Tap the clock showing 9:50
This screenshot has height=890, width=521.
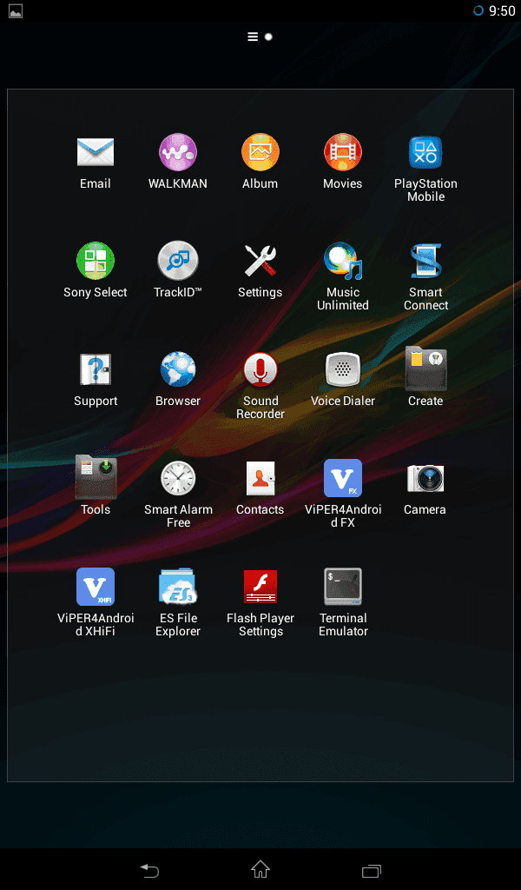click(502, 11)
